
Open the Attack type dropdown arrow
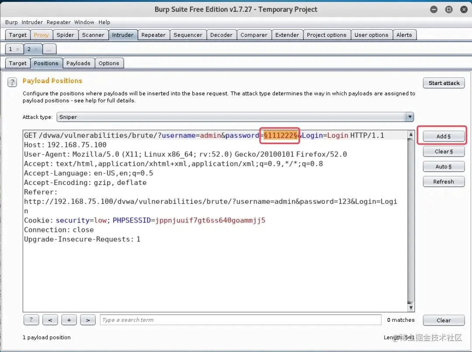(410, 117)
